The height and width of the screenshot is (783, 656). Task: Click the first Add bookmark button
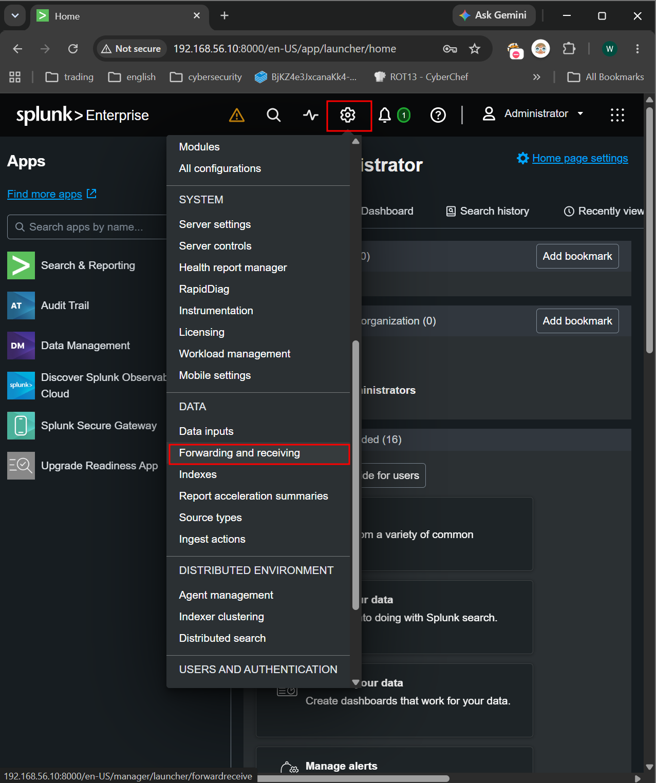point(577,256)
